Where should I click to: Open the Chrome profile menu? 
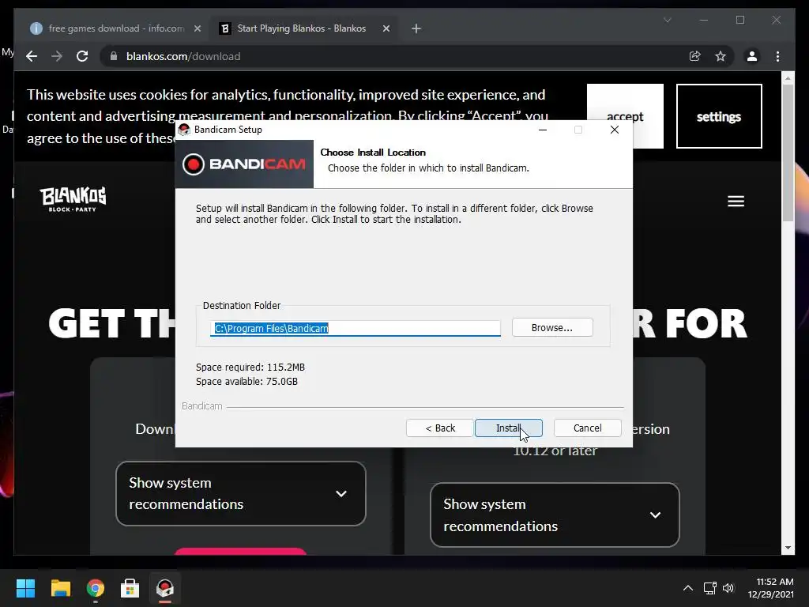(x=752, y=56)
